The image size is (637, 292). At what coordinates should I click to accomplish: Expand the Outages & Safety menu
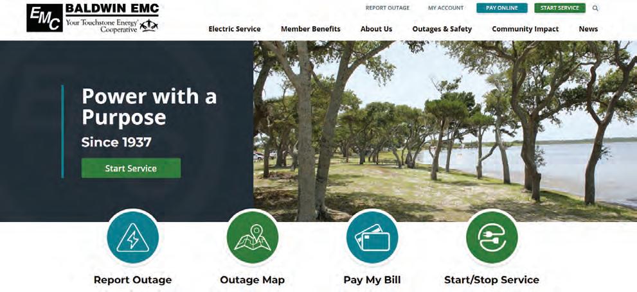pos(442,29)
